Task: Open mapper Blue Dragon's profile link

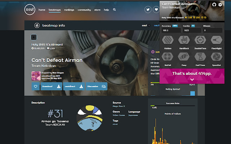Action: tap(58, 73)
